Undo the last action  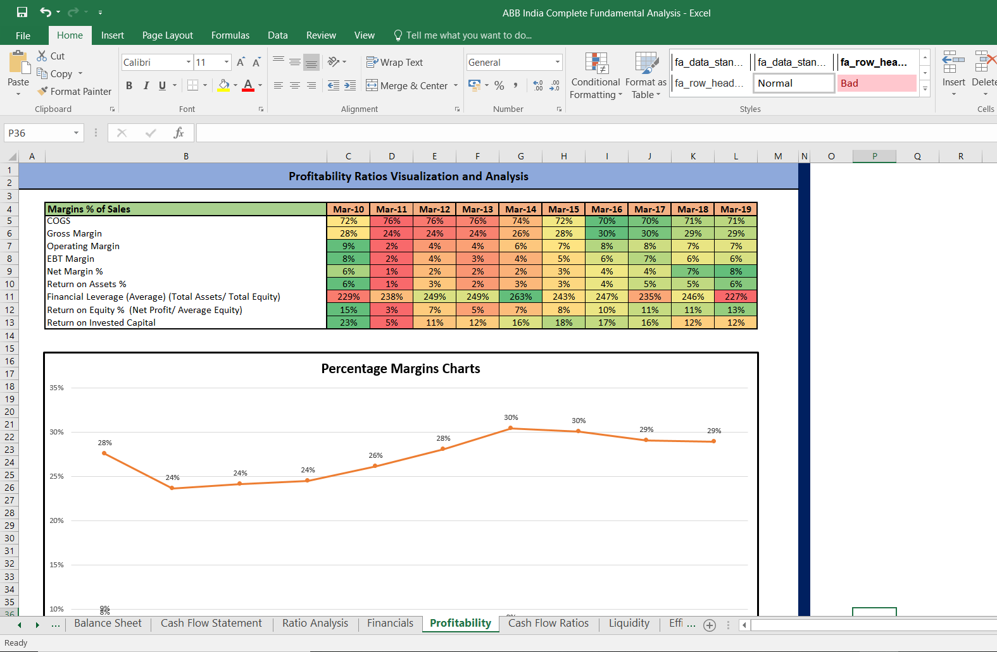coord(46,12)
